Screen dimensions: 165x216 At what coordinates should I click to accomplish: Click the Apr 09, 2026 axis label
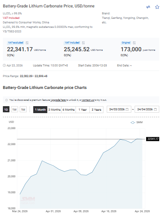click(x=81, y=211)
